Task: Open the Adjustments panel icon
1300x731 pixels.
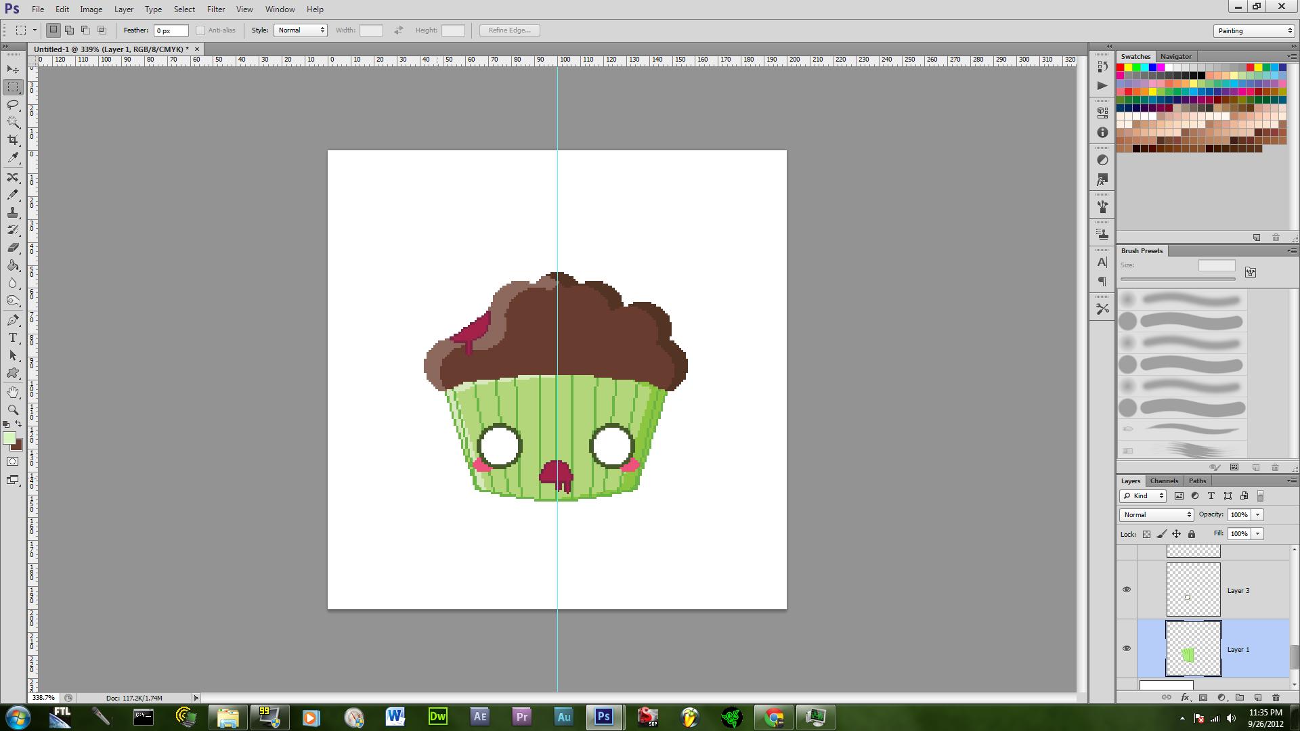Action: click(1102, 160)
